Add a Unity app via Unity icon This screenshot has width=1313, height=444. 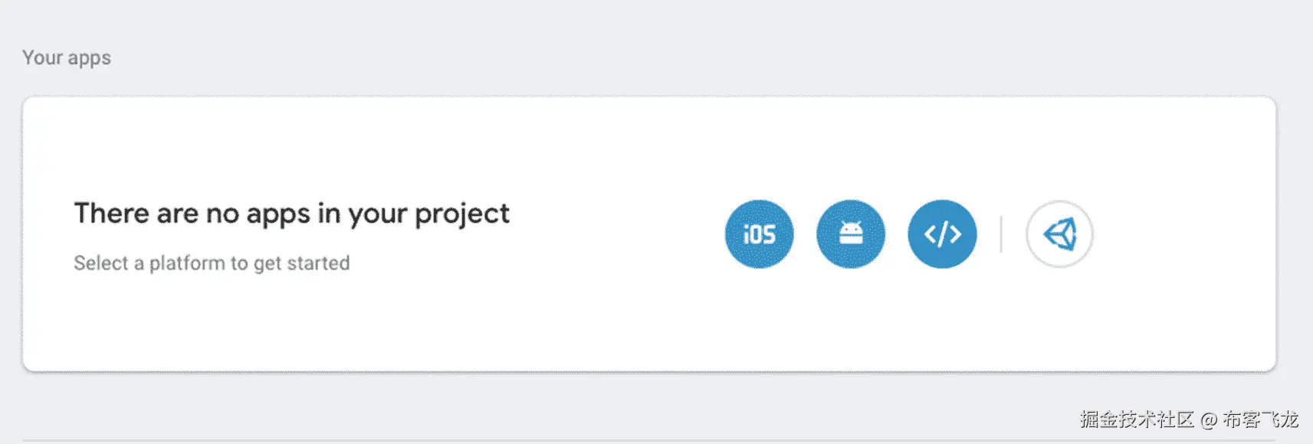pyautogui.click(x=1059, y=234)
